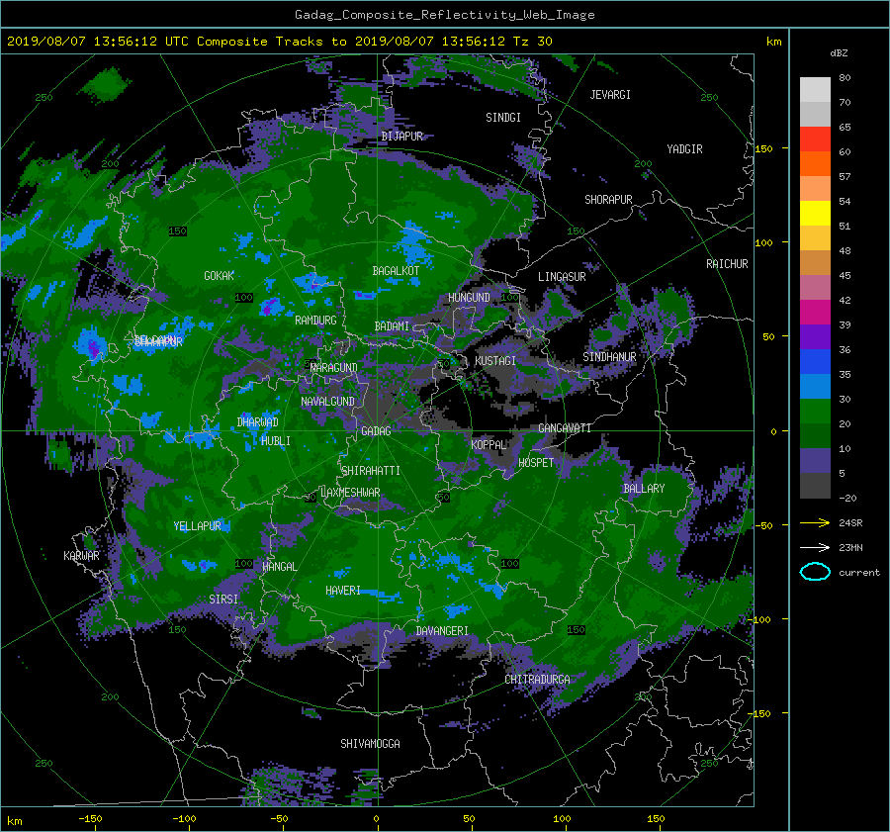Click the SHIRAHATTI city label
Viewport: 890px width, 832px height.
[x=371, y=471]
